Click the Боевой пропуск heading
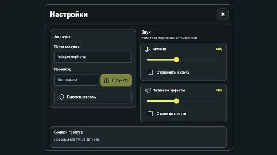Viewport: 277px width, 155px height. coord(69,132)
